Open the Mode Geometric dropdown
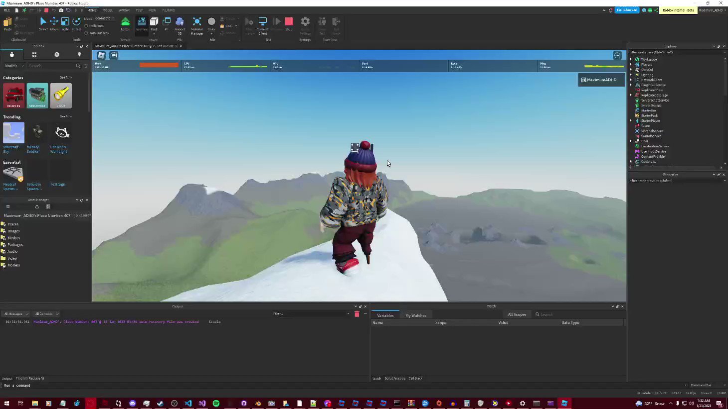The height and width of the screenshot is (409, 728). (105, 18)
